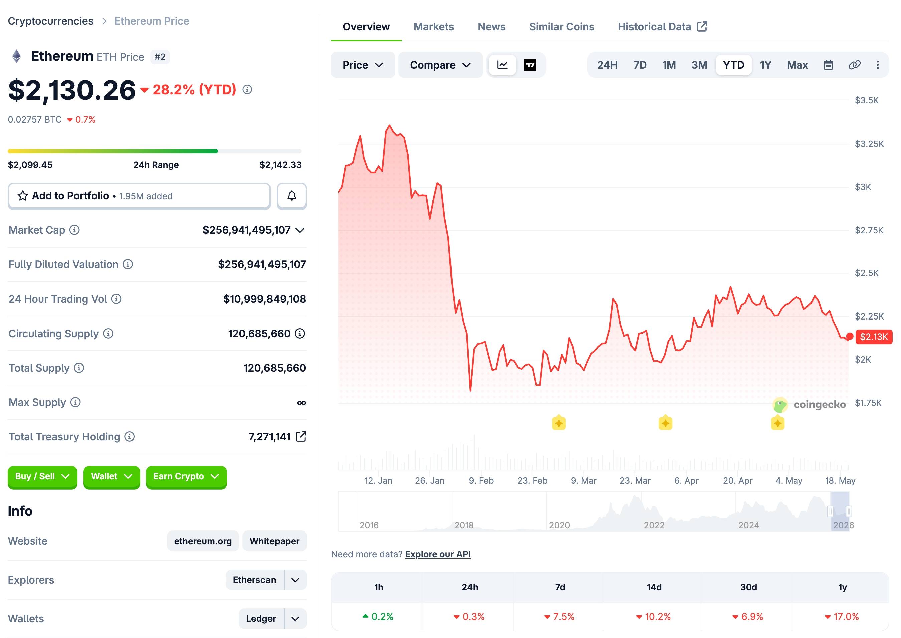Show 24 Hour Trading Vol info icon
Viewport: 901px width, 638px height.
[x=116, y=299]
